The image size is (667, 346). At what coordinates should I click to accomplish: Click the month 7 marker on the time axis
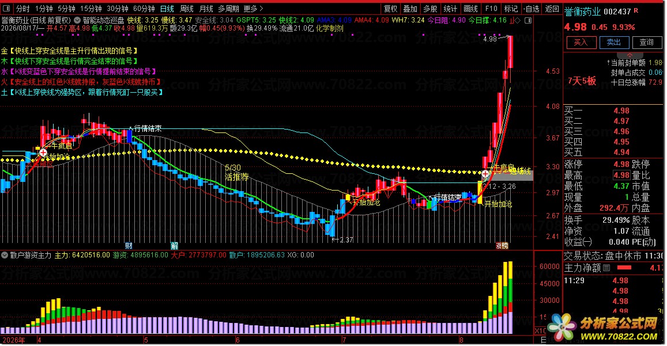tap(344, 340)
